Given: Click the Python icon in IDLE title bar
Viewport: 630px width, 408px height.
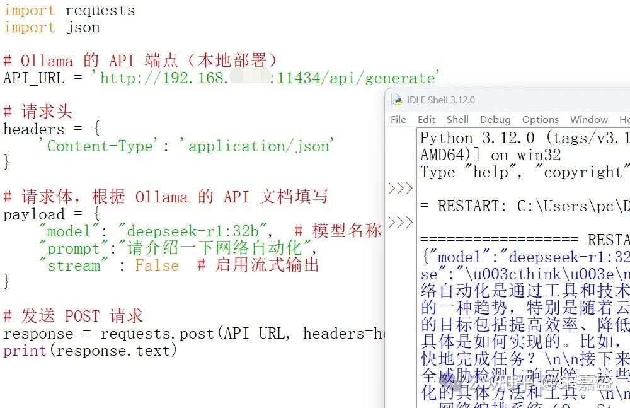Looking at the screenshot, I should pyautogui.click(x=397, y=99).
